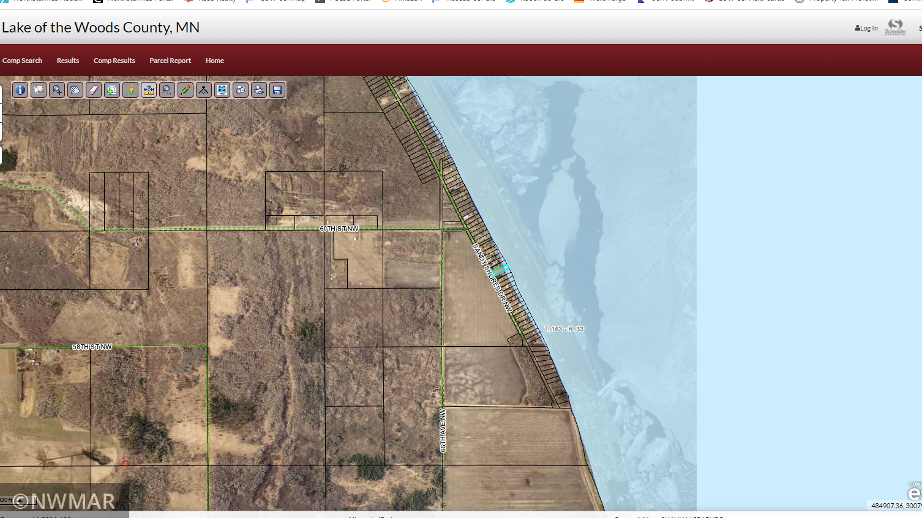Click the Log In link
Screen dimensions: 922x518
click(x=866, y=28)
